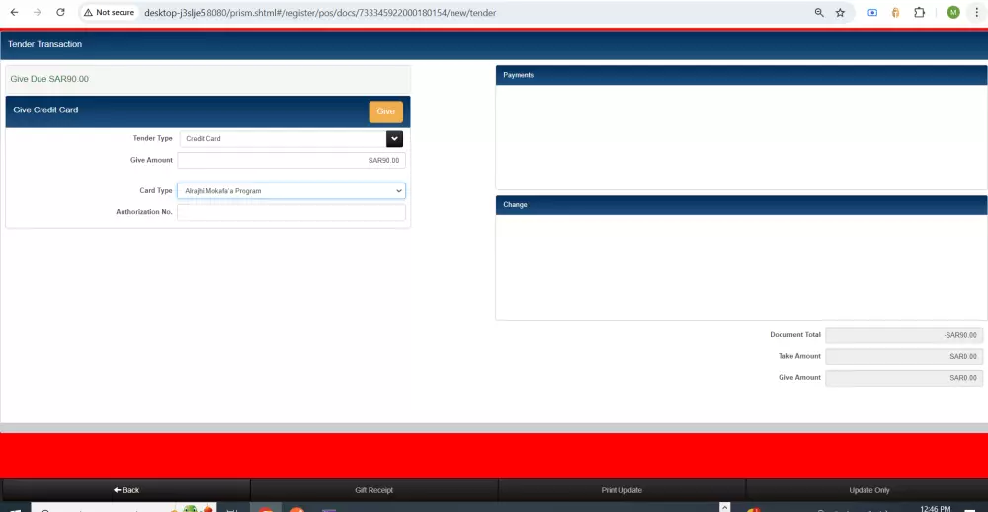Screen dimensions: 988x512
Task: Open the Chrome profile avatar M
Action: point(953,12)
